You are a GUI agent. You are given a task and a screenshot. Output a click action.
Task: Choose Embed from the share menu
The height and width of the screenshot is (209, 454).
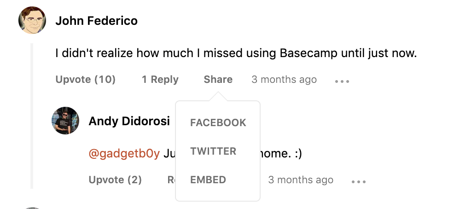tap(208, 180)
